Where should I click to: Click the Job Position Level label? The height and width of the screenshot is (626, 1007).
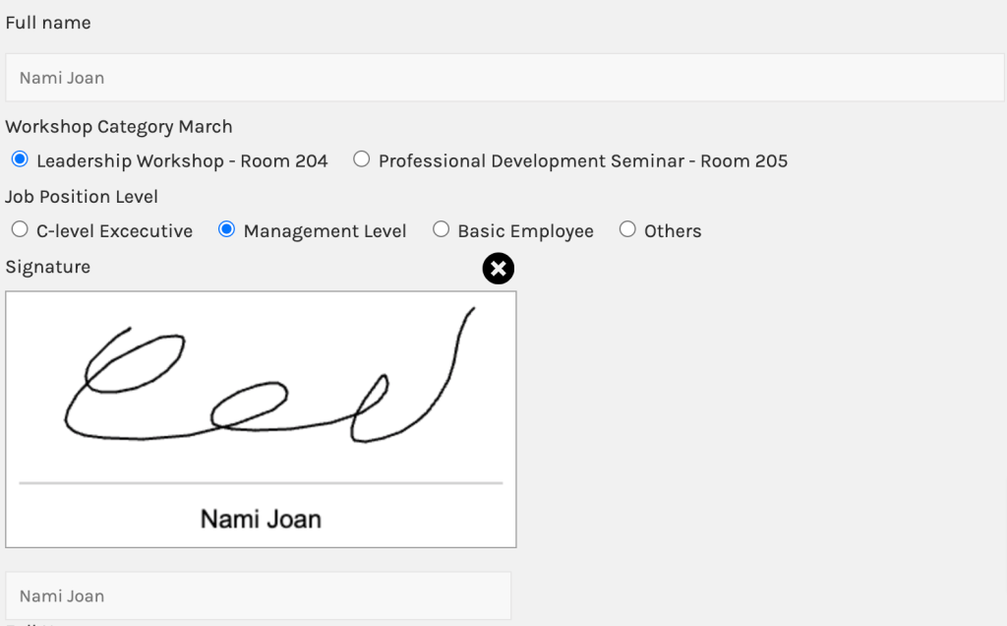point(82,197)
